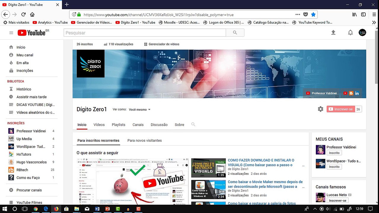Open Gerenciador de vídeos link
The width and height of the screenshot is (379, 213).
click(162, 44)
